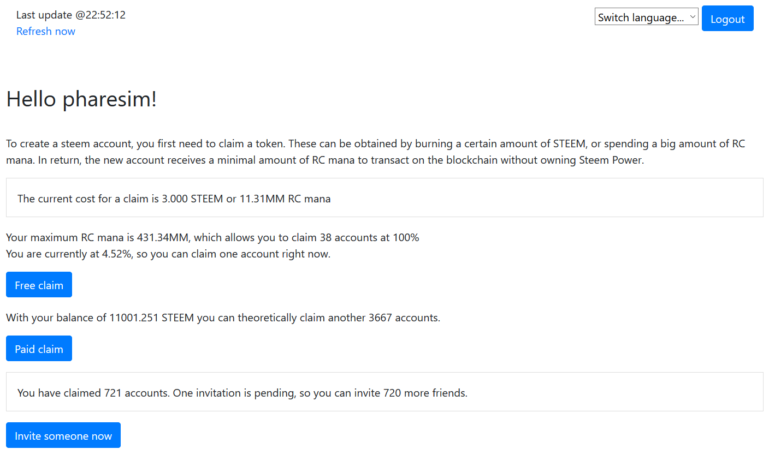Click the paragraph explaining token claiming

coord(376,152)
